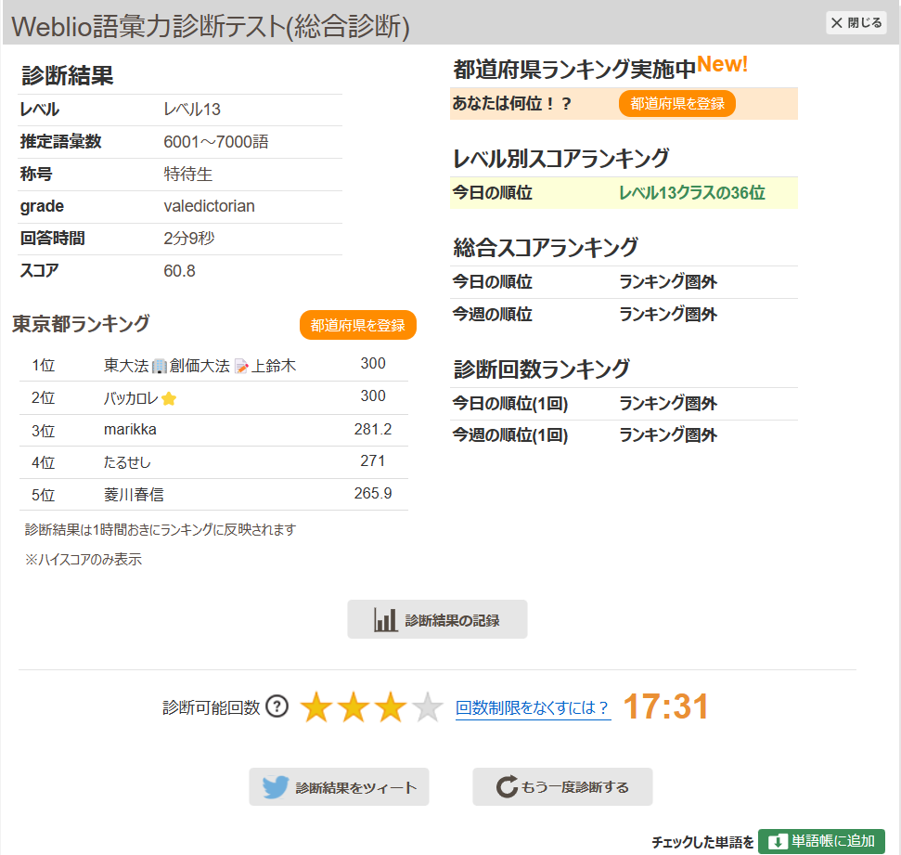Click 都道府県を登録 button beside あなたは何位！？
The image size is (901, 855).
point(676,103)
